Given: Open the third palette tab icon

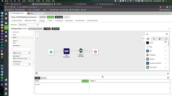Looking at the screenshot, I should [x=160, y=39].
